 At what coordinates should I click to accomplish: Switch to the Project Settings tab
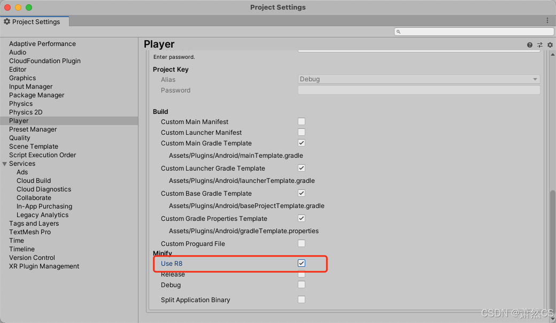35,21
